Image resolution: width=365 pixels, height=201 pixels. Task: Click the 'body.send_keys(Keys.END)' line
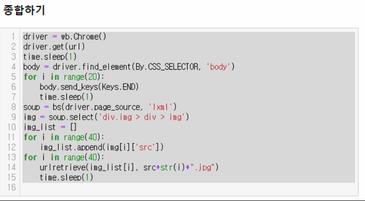click(x=89, y=87)
